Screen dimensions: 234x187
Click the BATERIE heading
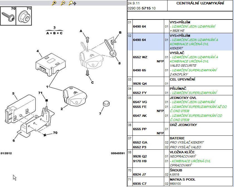pos(177,138)
